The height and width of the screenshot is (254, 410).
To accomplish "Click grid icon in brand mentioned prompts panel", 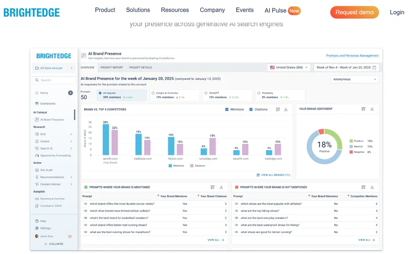I will [212, 187].
